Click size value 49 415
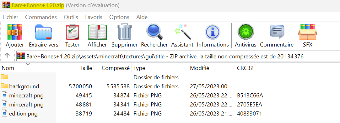The height and width of the screenshot is (123, 340). pos(84,96)
